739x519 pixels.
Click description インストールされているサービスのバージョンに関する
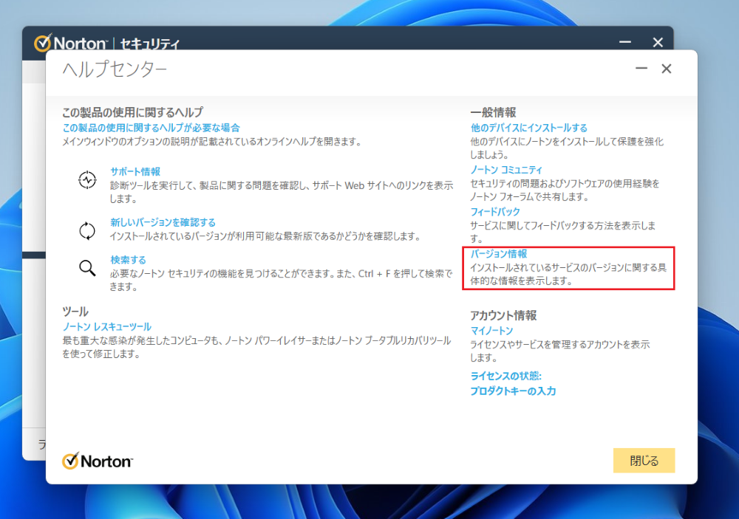click(x=568, y=274)
